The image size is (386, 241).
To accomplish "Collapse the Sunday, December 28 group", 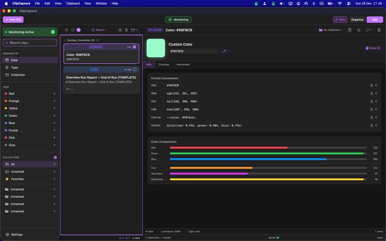I will pyautogui.click(x=65, y=40).
